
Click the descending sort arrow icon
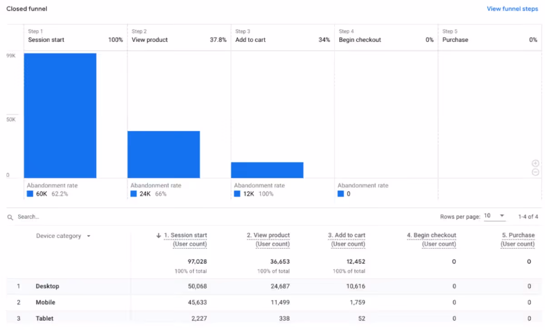159,235
